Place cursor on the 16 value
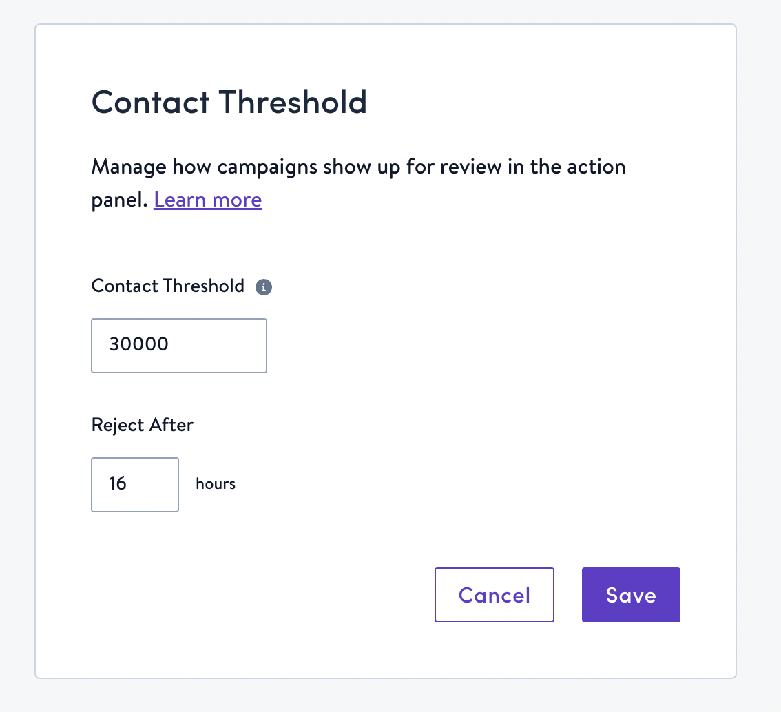 118,484
